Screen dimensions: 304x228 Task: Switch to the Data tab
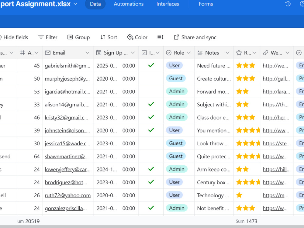95,4
